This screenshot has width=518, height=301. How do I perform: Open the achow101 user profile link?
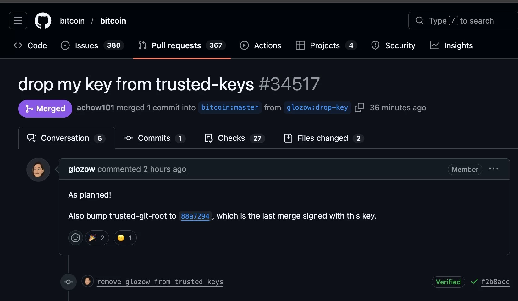[x=96, y=108]
